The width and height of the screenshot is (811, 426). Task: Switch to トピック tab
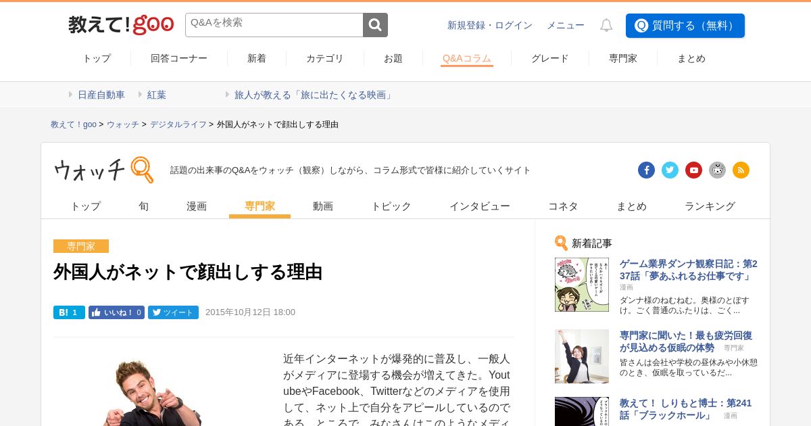(x=391, y=206)
